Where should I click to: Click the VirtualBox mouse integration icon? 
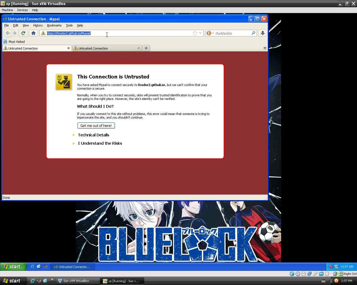click(x=335, y=274)
